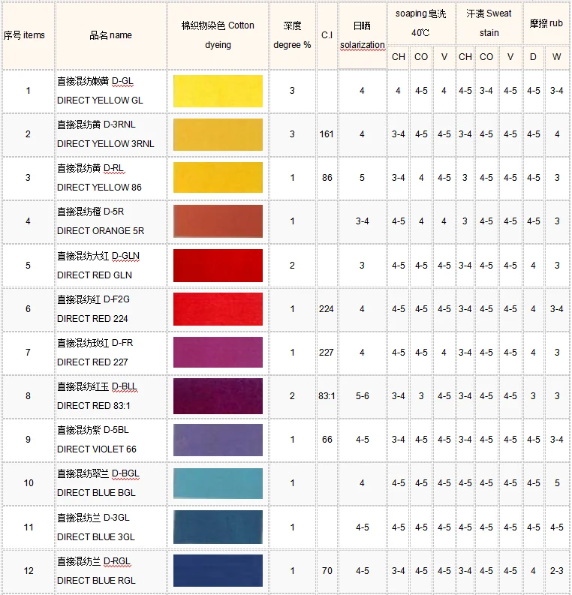572x595 pixels.
Task: Click the text '直接混纺翠兰 D-BGL'
Action: coord(98,473)
